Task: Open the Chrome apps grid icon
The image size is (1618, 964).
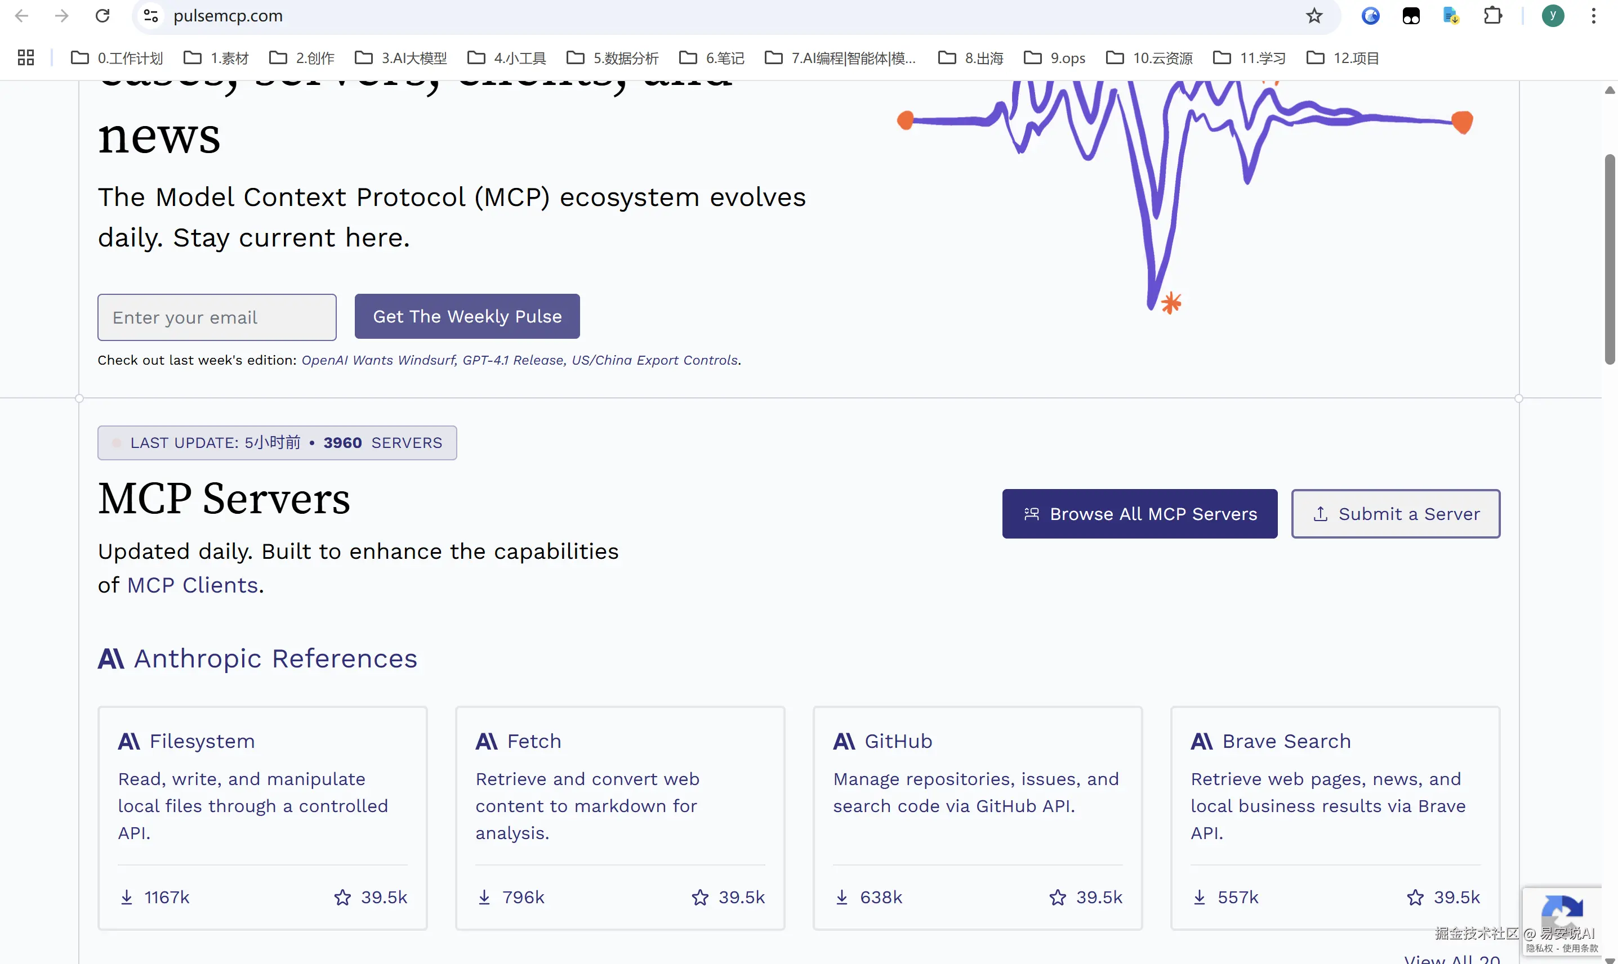Action: pos(26,58)
